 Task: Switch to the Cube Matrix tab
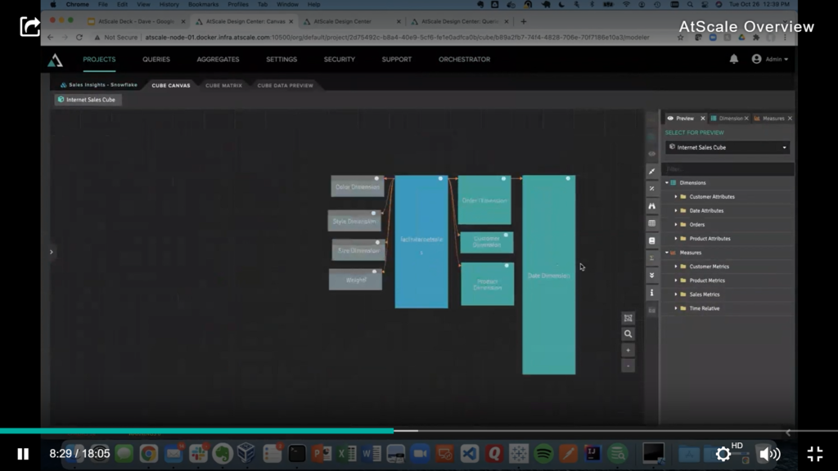click(224, 85)
